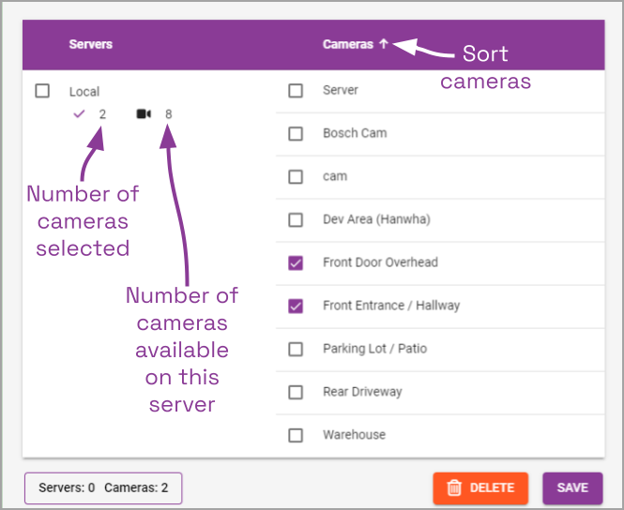Deselect Front Entrance / Hallway checkbox
Screen dimensions: 624x510
coord(296,306)
